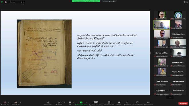Viewport: 189px width, 106px height.
Task: Open the Reactions menu
Action: (119, 103)
